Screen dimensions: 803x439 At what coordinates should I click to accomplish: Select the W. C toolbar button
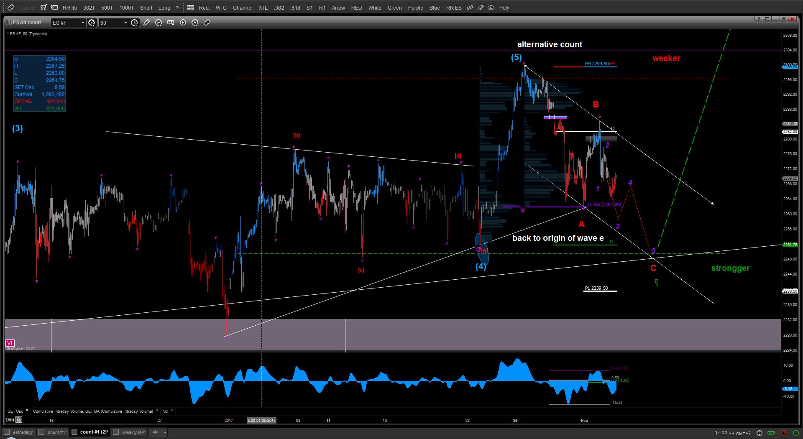221,8
